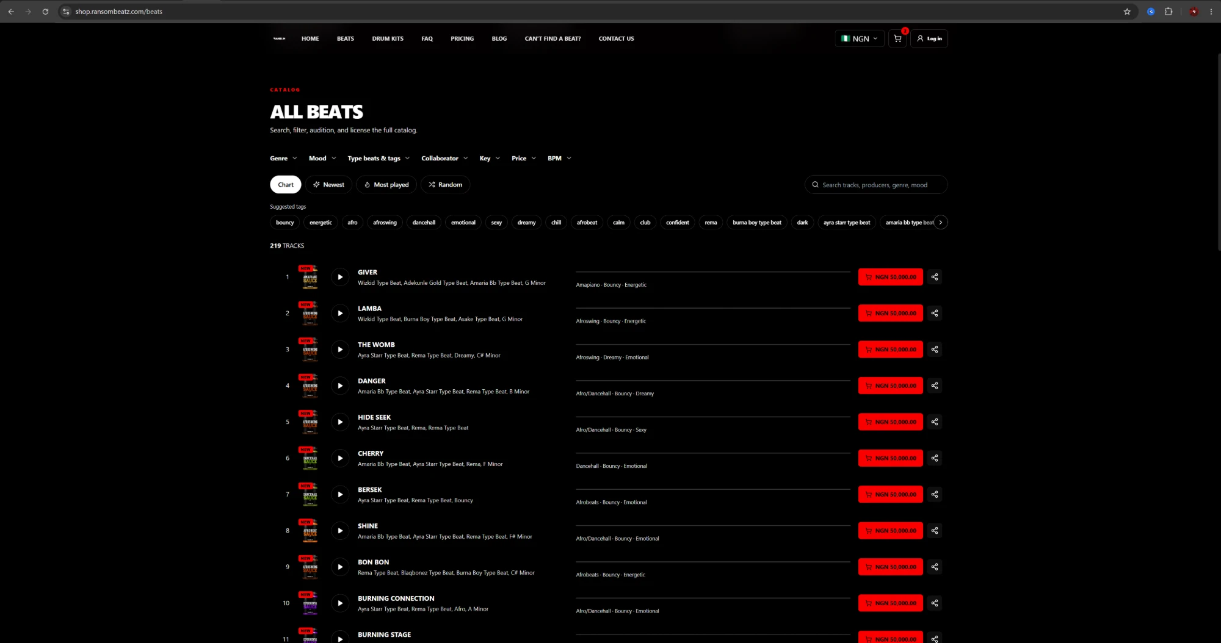Toggle the dancehall tag filter
The width and height of the screenshot is (1221, 643).
[424, 223]
